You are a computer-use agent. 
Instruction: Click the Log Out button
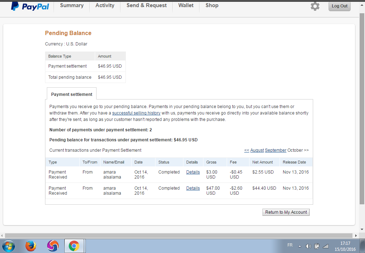pyautogui.click(x=339, y=6)
